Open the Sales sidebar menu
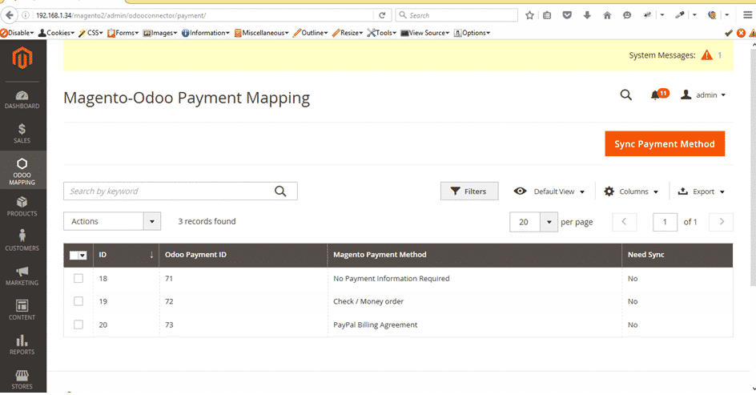The width and height of the screenshot is (756, 395). click(22, 134)
